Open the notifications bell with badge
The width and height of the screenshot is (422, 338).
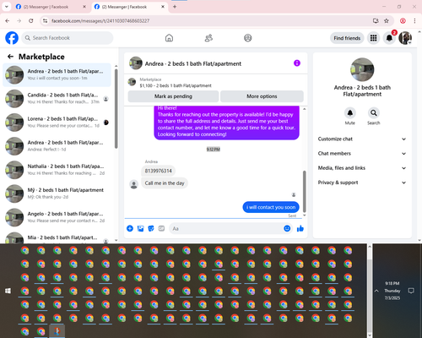point(389,38)
